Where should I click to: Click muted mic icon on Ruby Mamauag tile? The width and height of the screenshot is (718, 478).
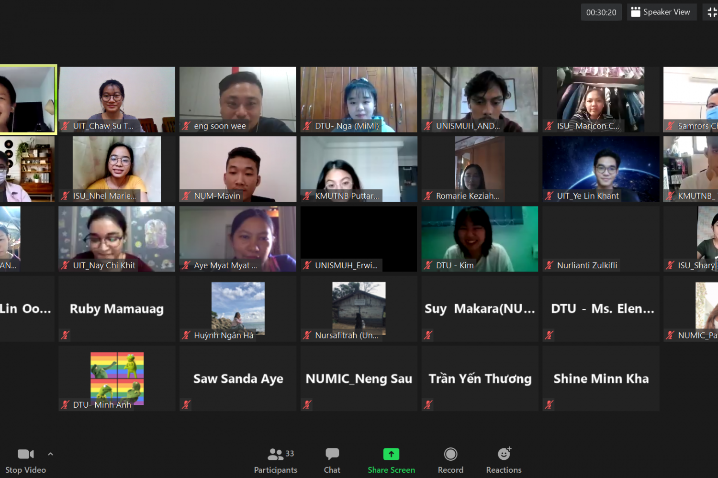click(66, 335)
